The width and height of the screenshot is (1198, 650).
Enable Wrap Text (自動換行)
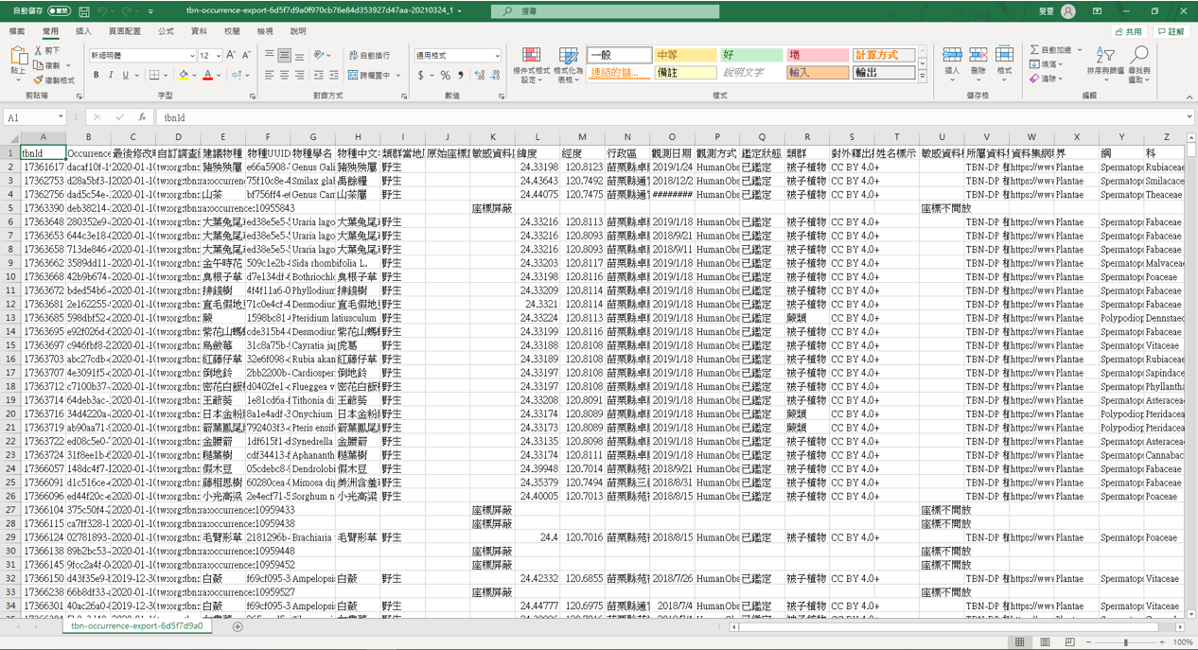368,54
